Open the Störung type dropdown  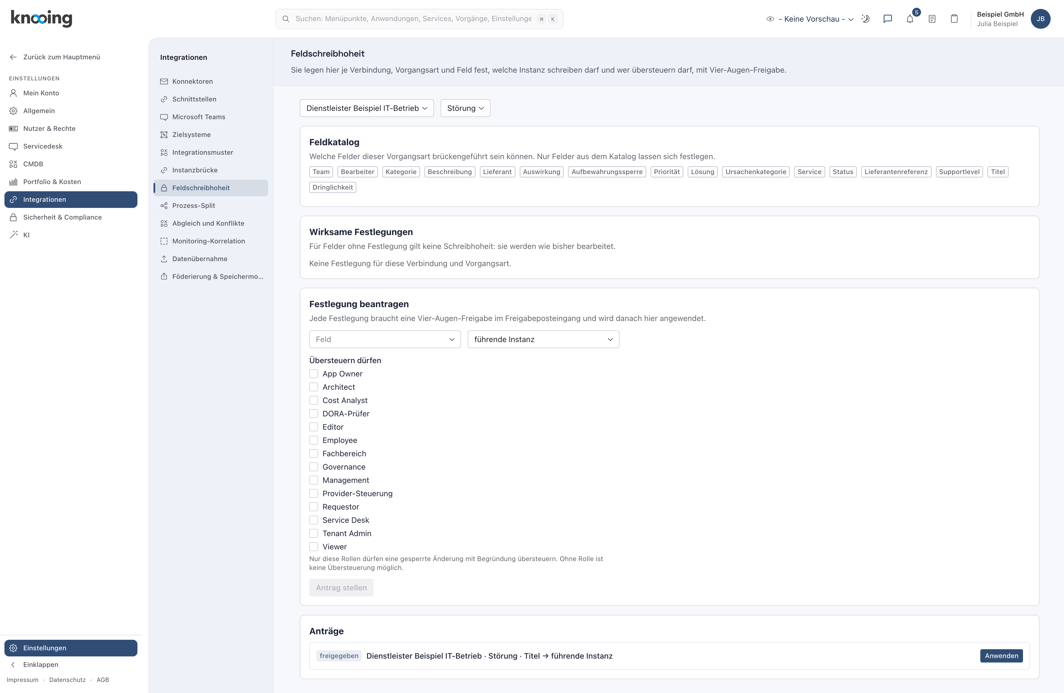coord(465,108)
